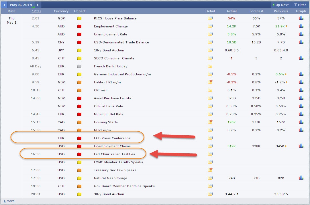This screenshot has height=205, width=310.
Task: Click the Employment Change previous value 21.9K
Action: coord(280,26)
